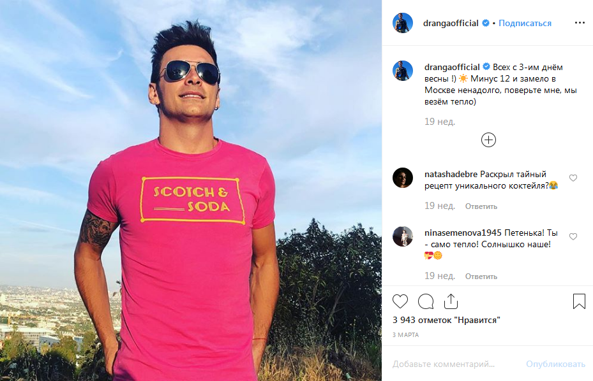Reply to natashadebre's comment

[x=481, y=206]
